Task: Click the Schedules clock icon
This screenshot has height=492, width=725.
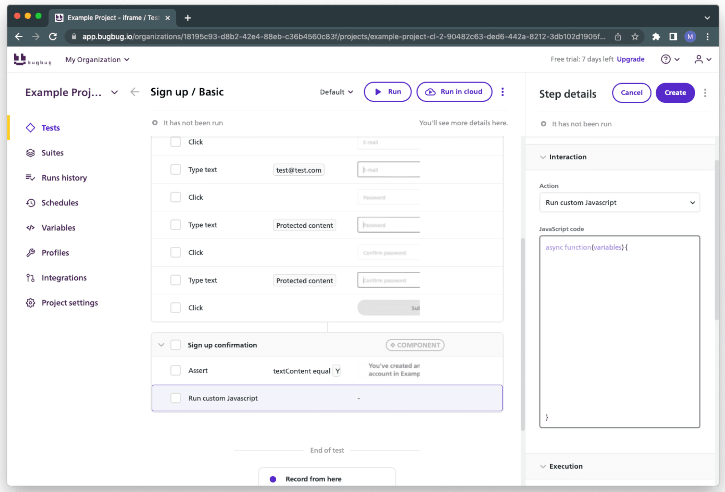Action: point(30,203)
